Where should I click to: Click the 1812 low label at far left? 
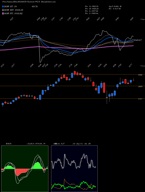pos(2,66)
